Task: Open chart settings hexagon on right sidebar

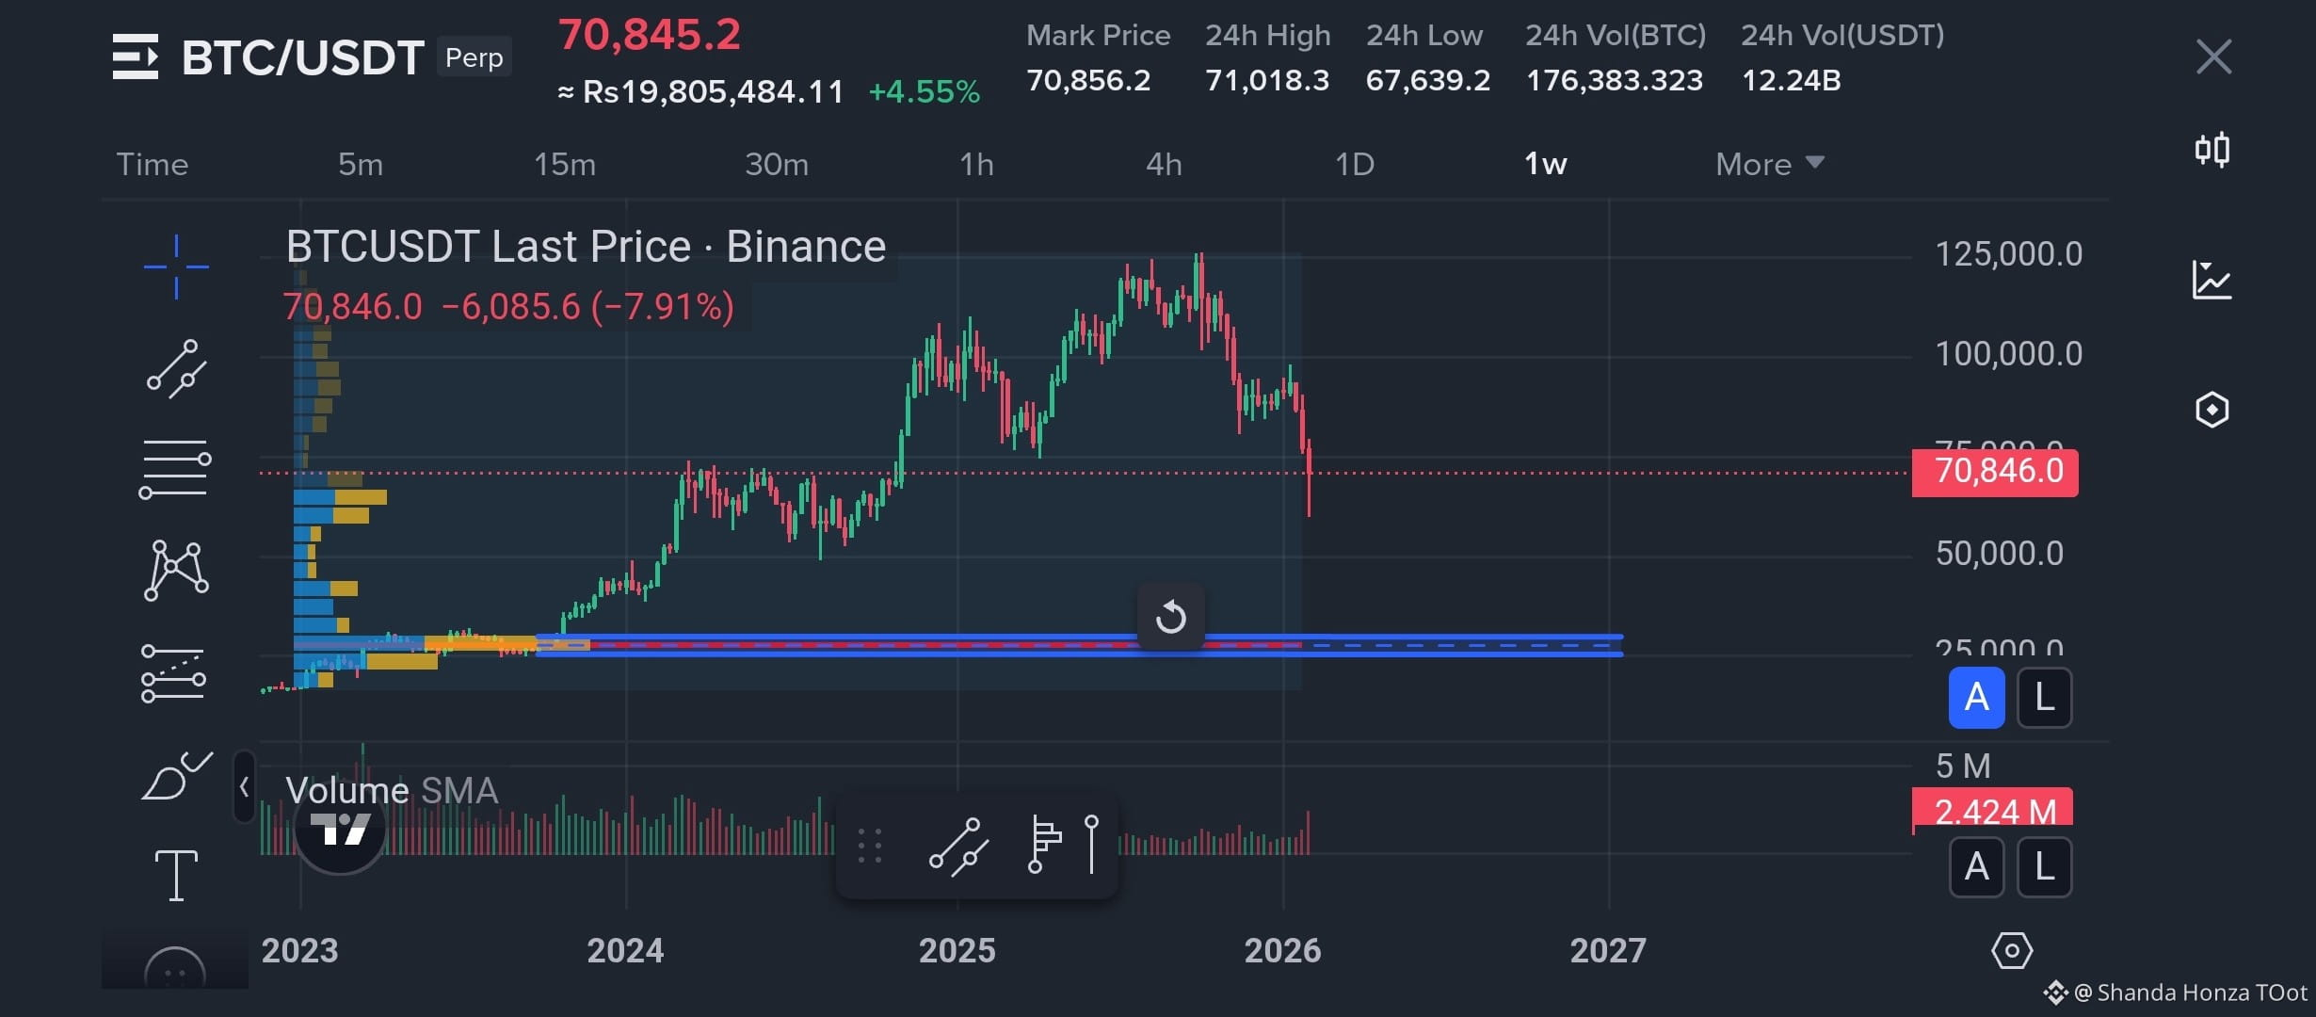Action: pos(2212,410)
